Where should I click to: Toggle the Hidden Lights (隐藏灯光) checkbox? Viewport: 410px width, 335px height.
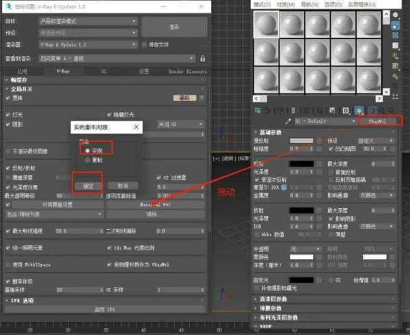[109, 115]
